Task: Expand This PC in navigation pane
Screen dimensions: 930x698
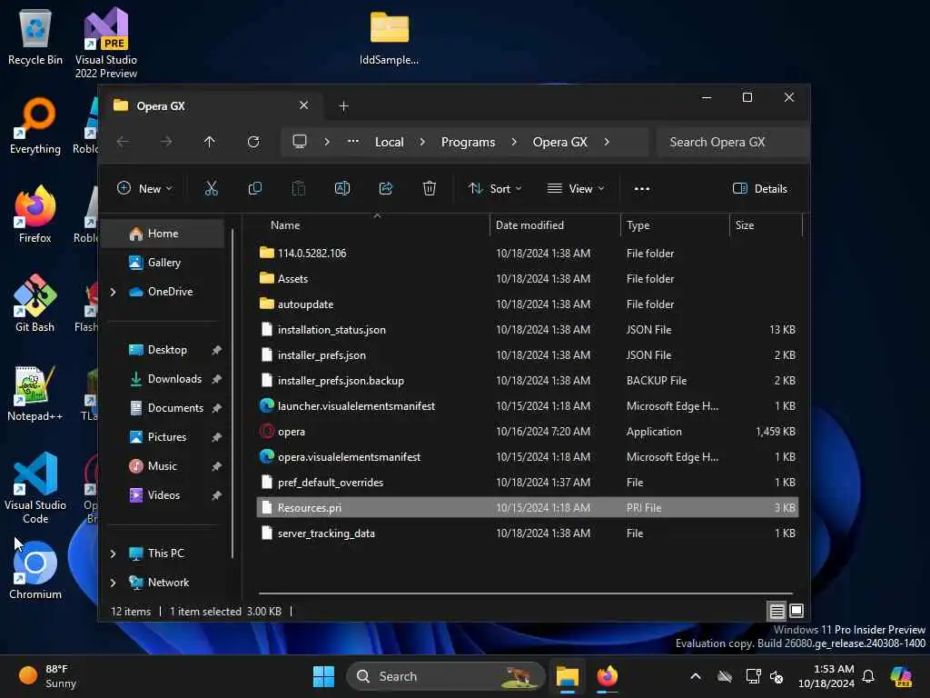Action: coord(113,553)
